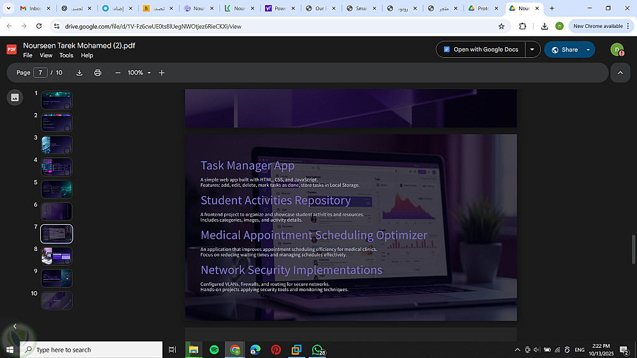Open the Google account avatar
This screenshot has width=637, height=358.
coord(617,50)
